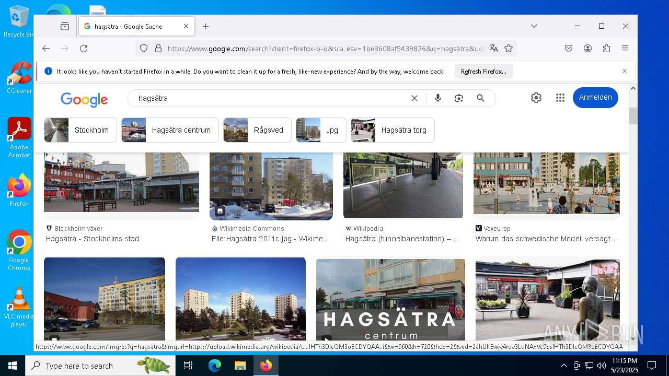Open Hagsätra (tunnelbanestation) Wikipedia link
Viewport: 669px width, 376px height.
402,239
